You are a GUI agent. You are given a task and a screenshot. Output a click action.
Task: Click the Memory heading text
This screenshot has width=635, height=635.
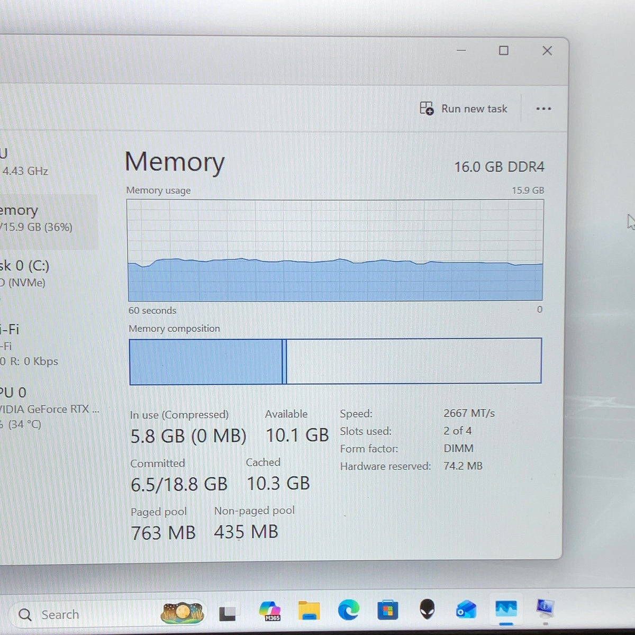[x=175, y=163]
